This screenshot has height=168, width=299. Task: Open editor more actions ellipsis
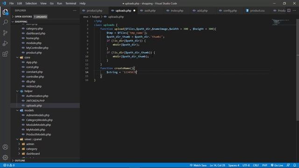point(294,10)
